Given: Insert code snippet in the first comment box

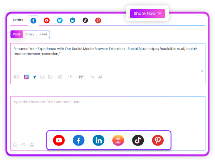Looking at the screenshot, I should [x=23, y=145].
